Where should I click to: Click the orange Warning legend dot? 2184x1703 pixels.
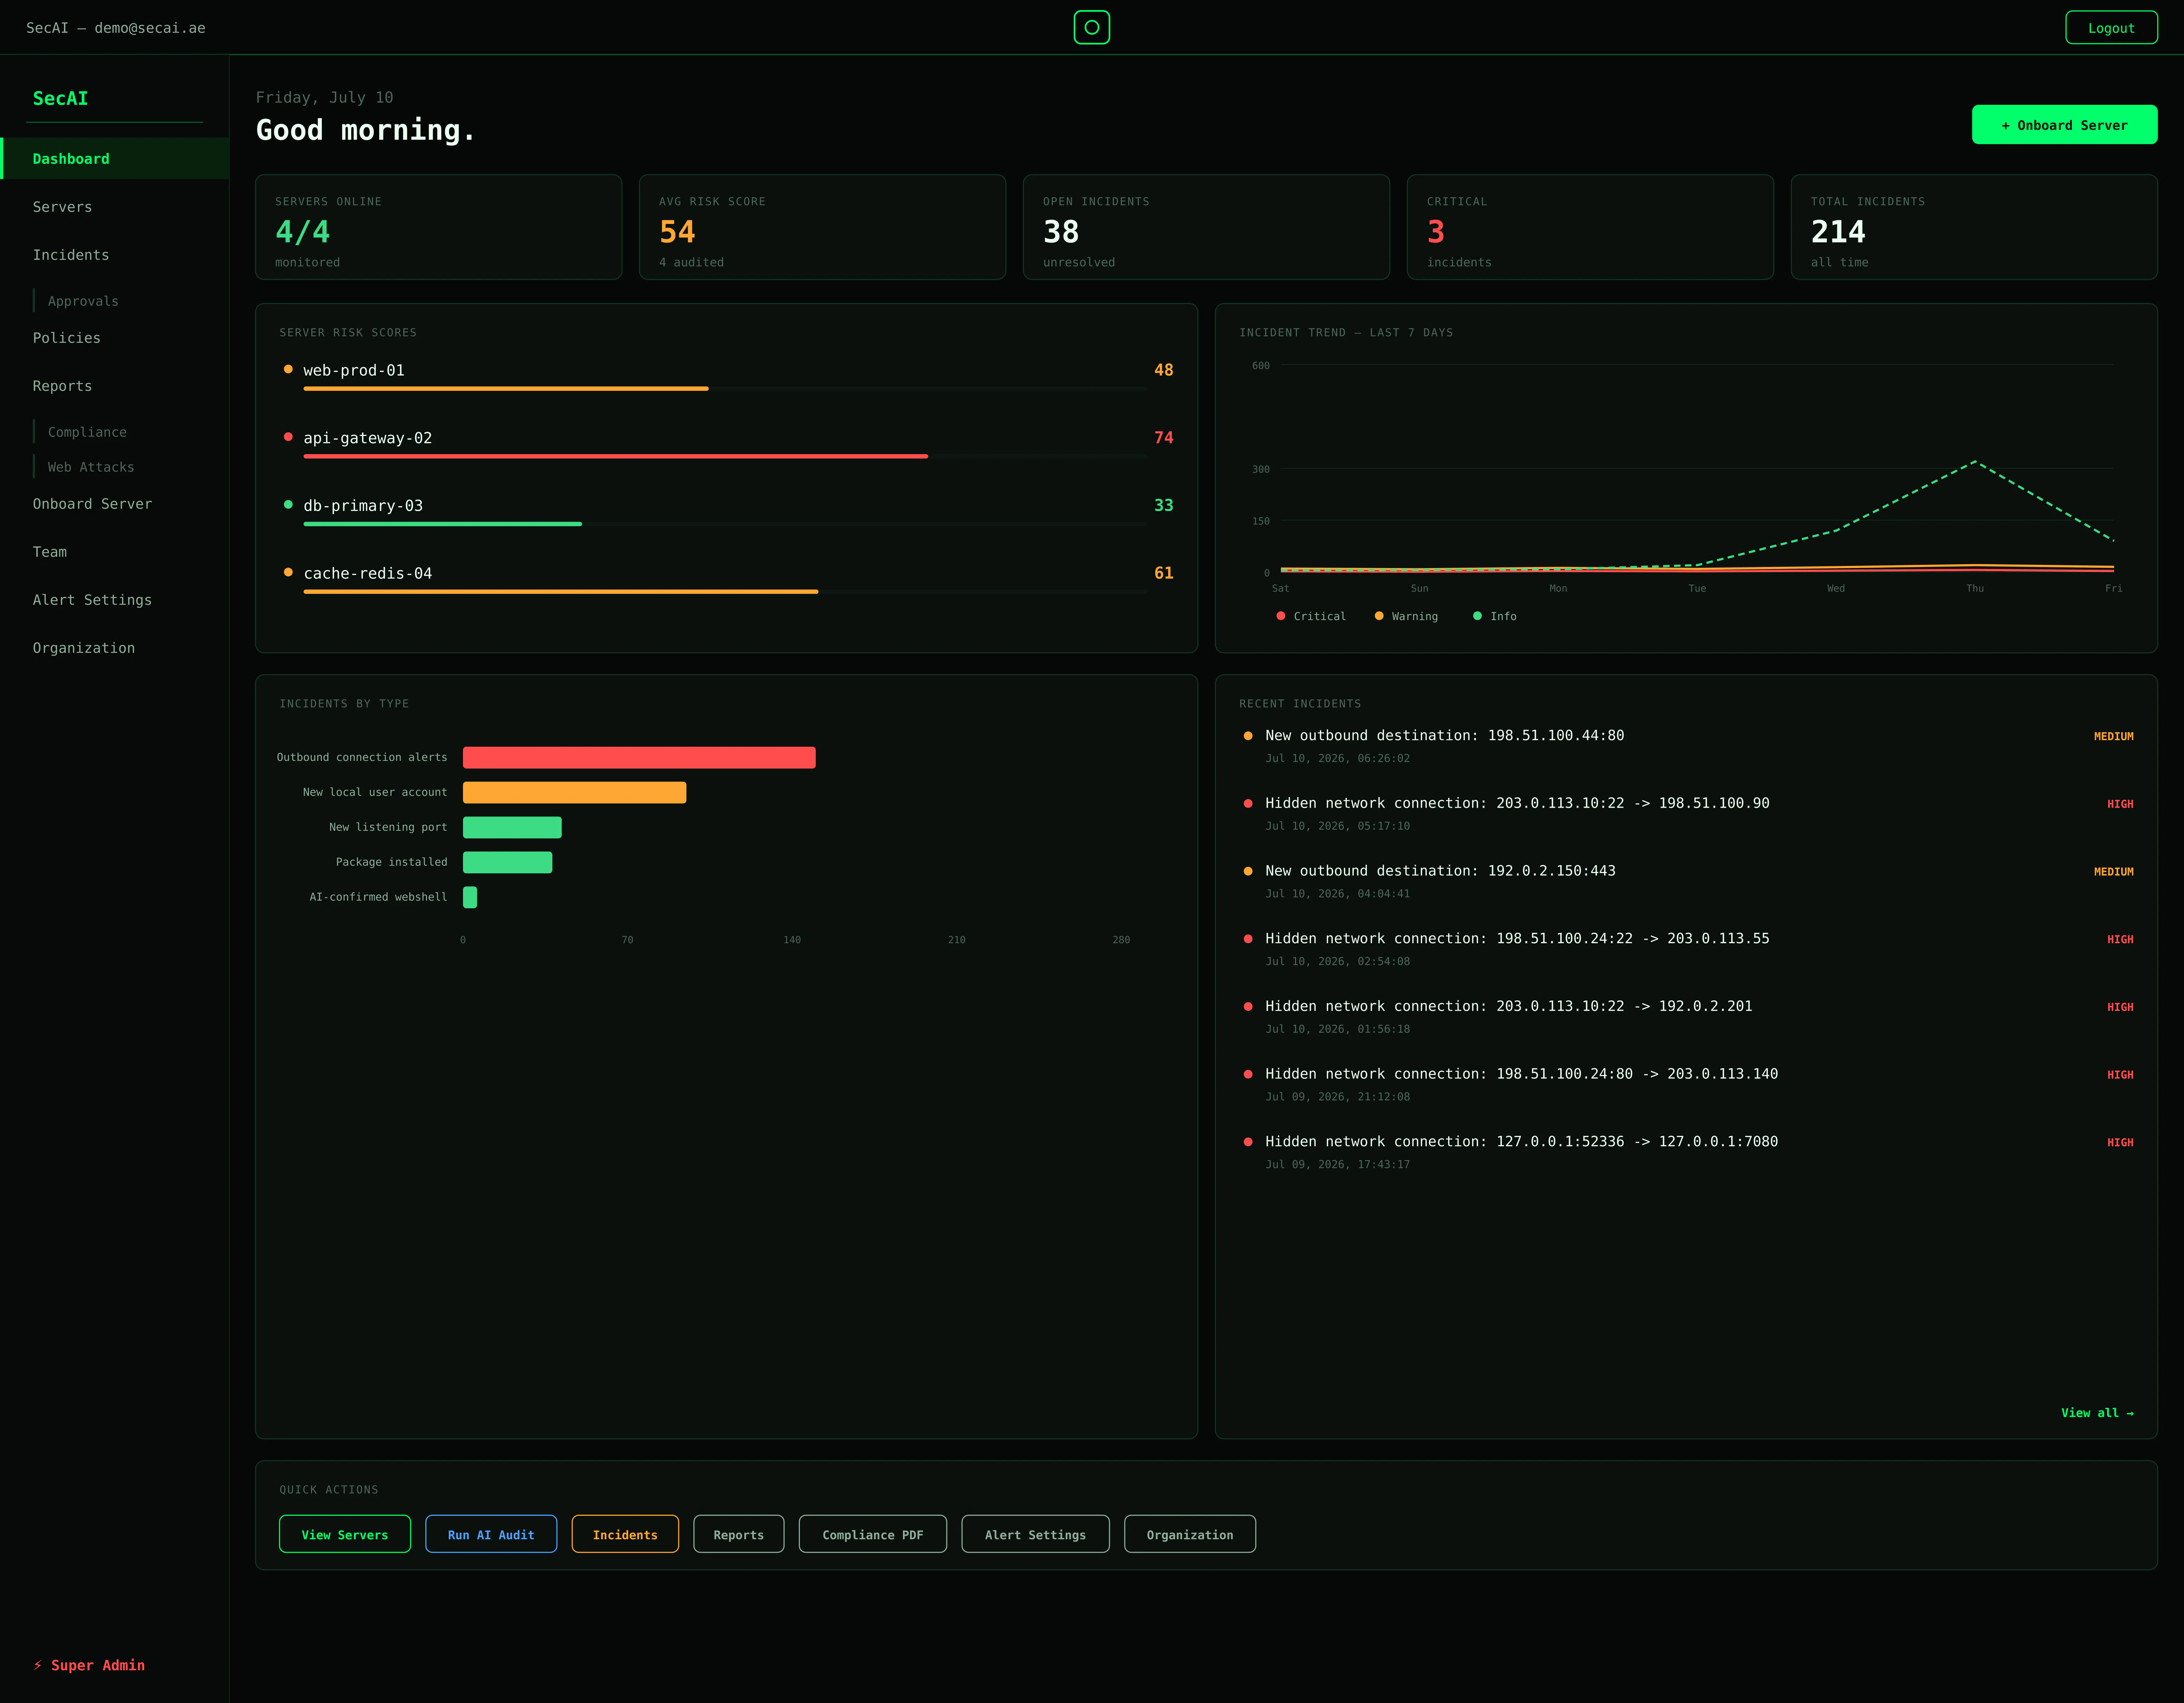point(1379,616)
